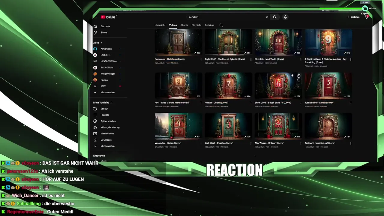Open the Riverdale Mad World video title

click(x=269, y=59)
